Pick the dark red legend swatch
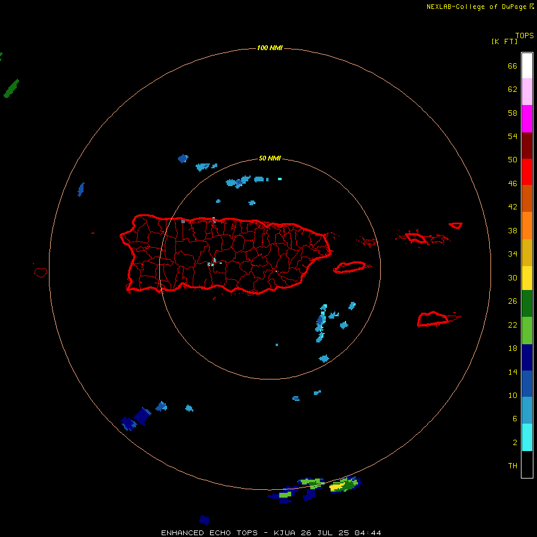This screenshot has height=537, width=537. [527, 146]
